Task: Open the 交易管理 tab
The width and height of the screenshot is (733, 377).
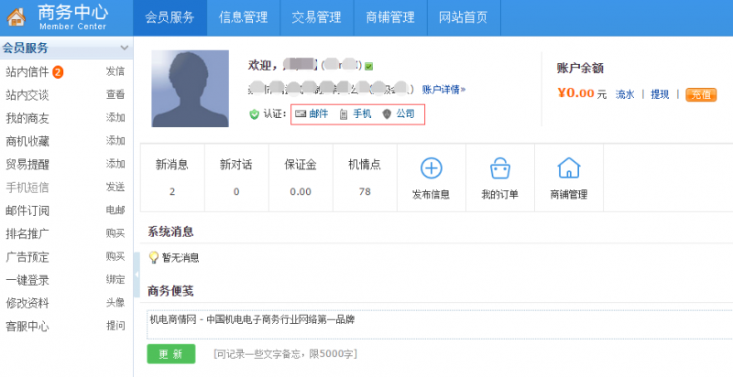Action: point(316,17)
